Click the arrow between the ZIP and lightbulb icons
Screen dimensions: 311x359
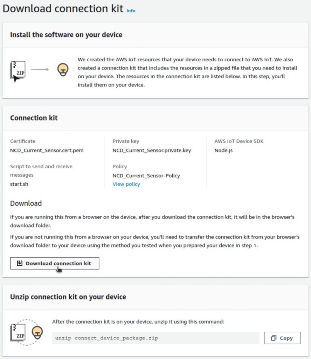[40, 69]
